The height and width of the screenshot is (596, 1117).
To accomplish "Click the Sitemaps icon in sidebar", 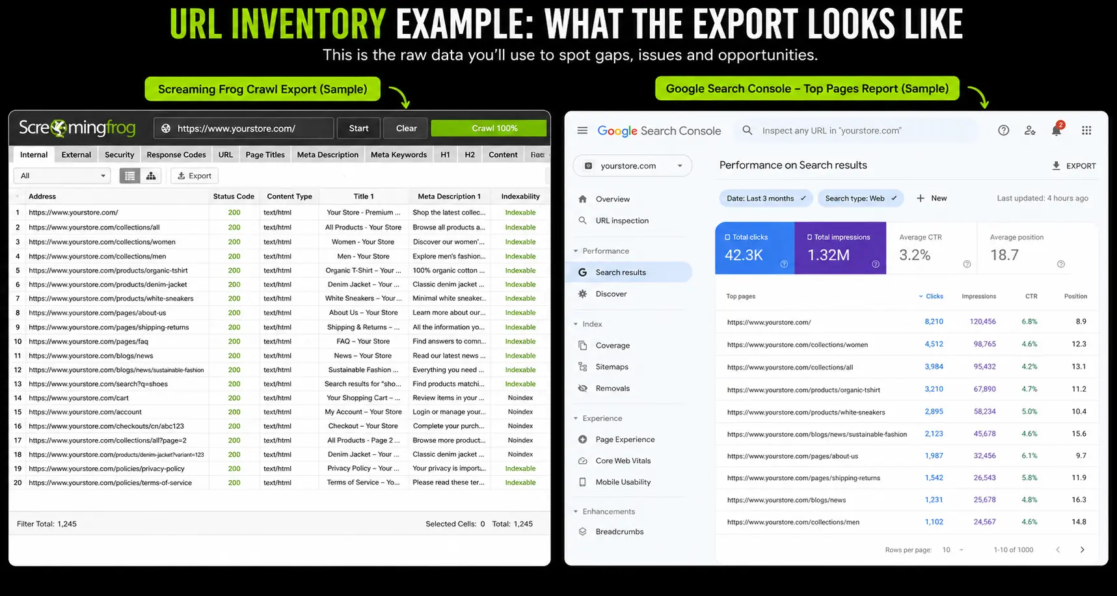I will point(583,367).
